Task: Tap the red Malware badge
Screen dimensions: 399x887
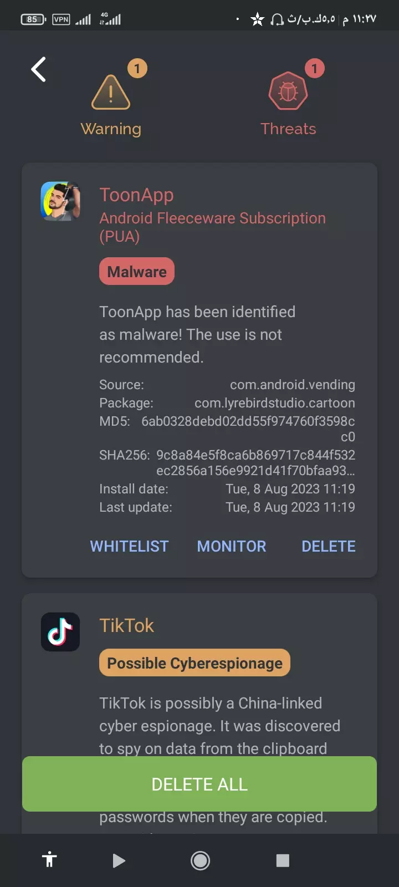Action: [x=137, y=272]
